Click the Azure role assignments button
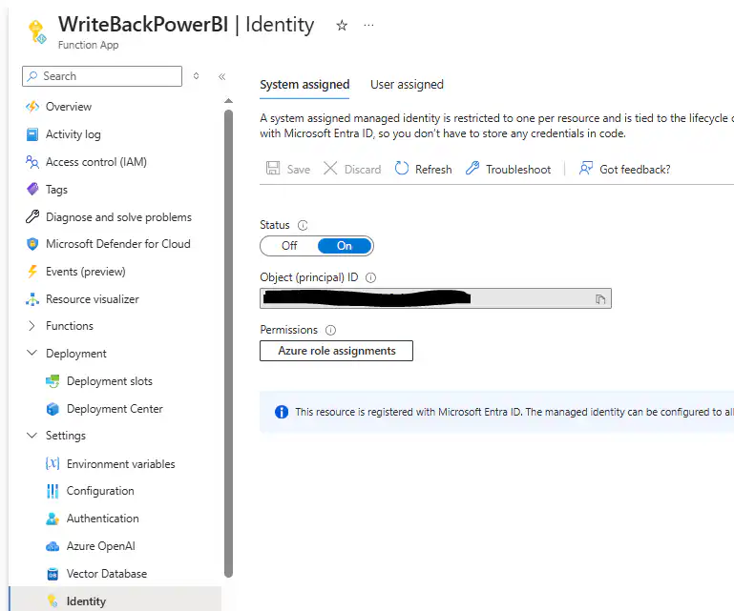The width and height of the screenshot is (734, 611). coord(336,351)
